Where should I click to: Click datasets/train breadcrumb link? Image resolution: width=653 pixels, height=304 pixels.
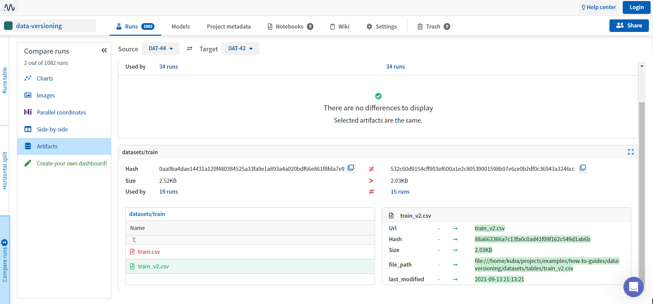147,214
